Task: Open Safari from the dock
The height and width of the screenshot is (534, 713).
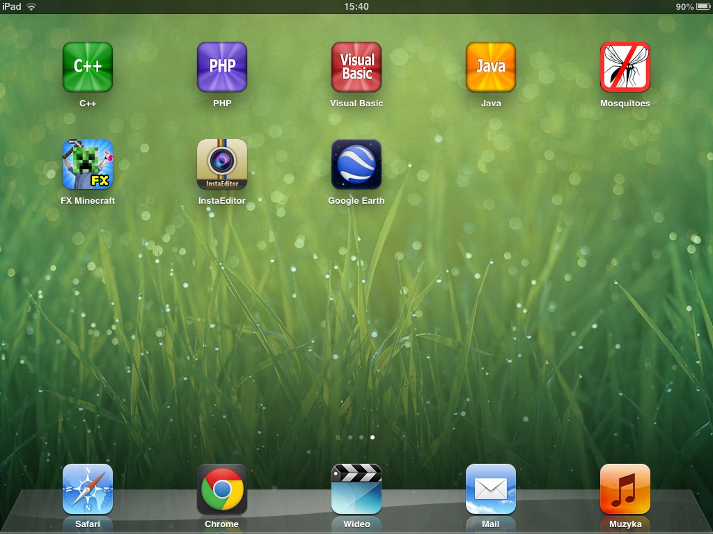Action: 87,489
